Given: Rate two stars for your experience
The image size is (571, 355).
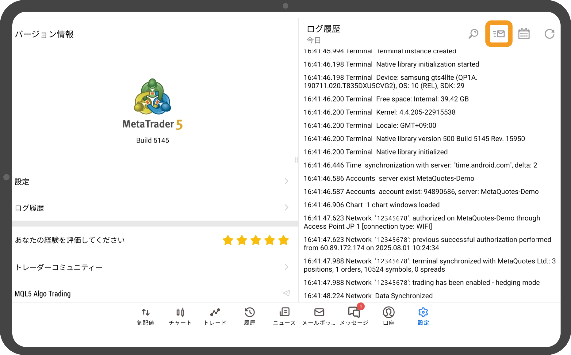Looking at the screenshot, I should click(x=242, y=240).
